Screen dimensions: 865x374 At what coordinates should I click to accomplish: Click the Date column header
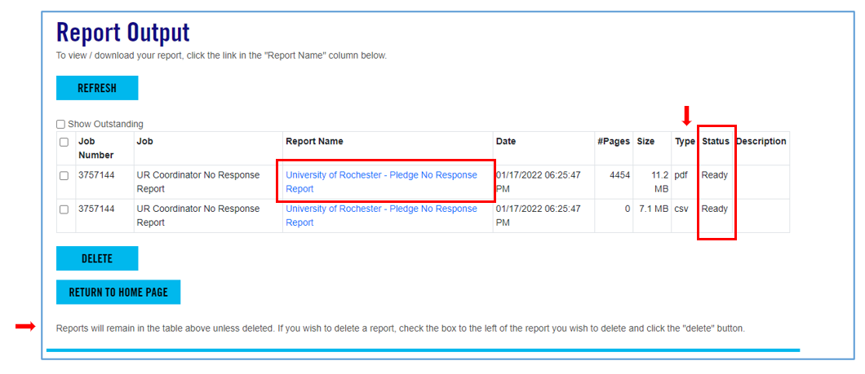506,142
